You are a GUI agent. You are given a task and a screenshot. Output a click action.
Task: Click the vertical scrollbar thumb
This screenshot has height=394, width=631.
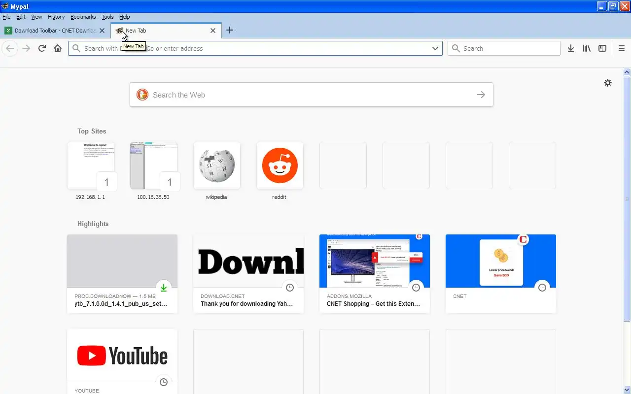coord(627,199)
